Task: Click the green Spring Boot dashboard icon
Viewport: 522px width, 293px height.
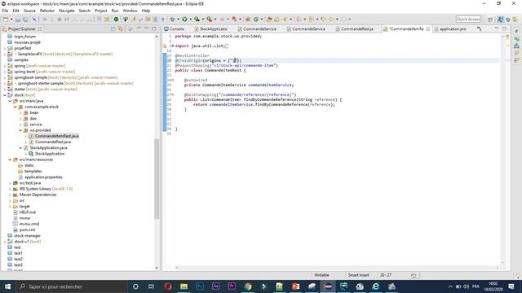Action: tap(116, 20)
